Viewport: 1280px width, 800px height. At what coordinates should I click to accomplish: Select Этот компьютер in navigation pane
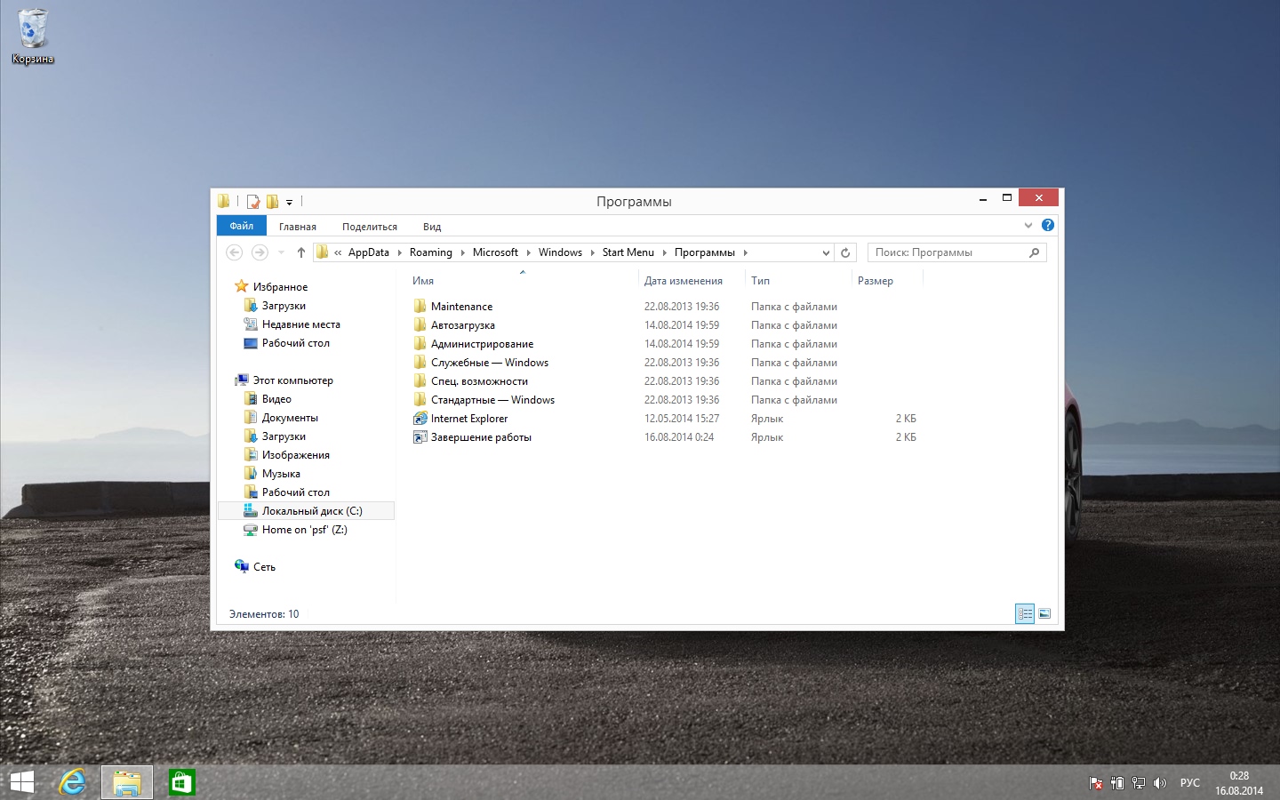point(292,380)
